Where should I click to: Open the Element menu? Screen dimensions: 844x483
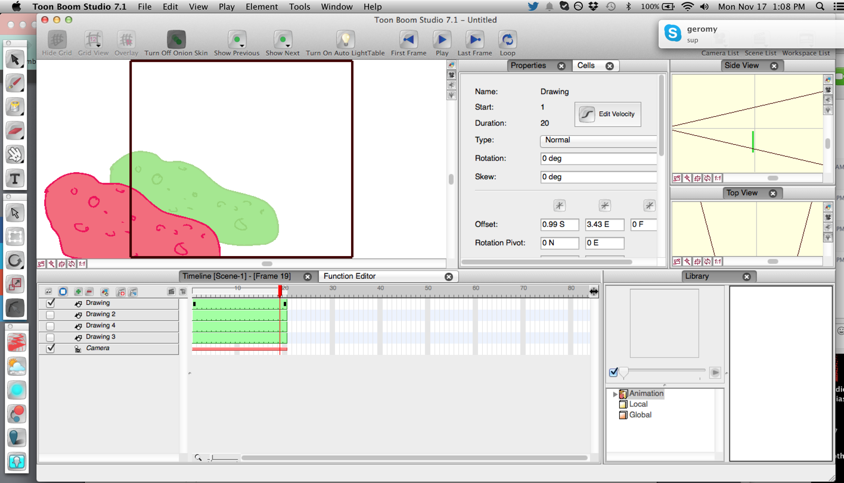click(x=262, y=7)
